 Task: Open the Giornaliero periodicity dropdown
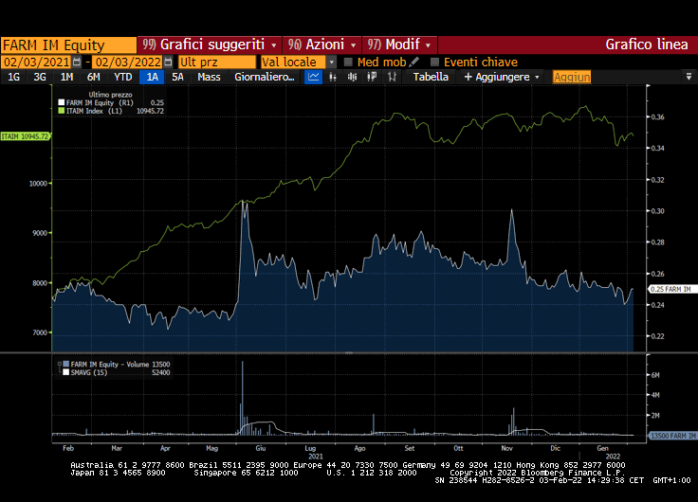pyautogui.click(x=266, y=77)
